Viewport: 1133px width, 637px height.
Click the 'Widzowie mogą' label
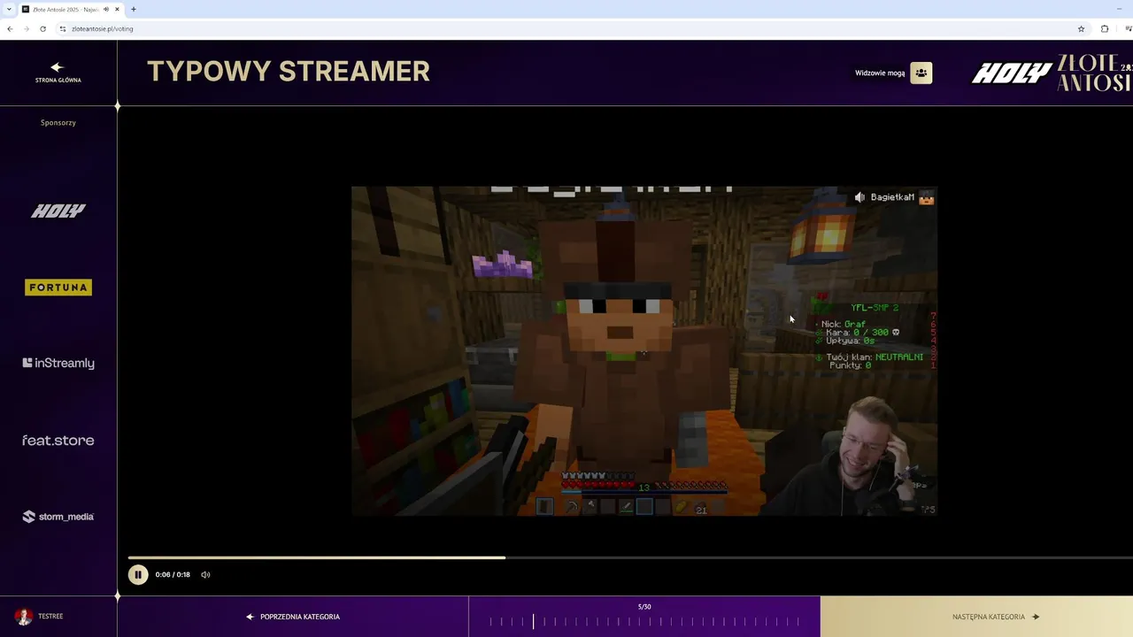[880, 73]
